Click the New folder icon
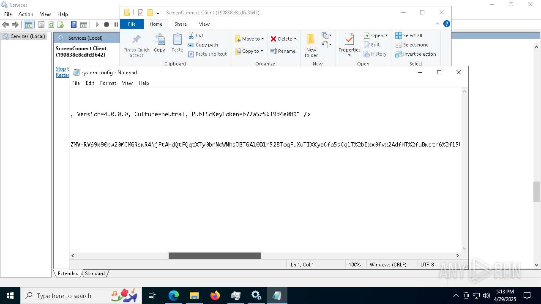 point(311,45)
